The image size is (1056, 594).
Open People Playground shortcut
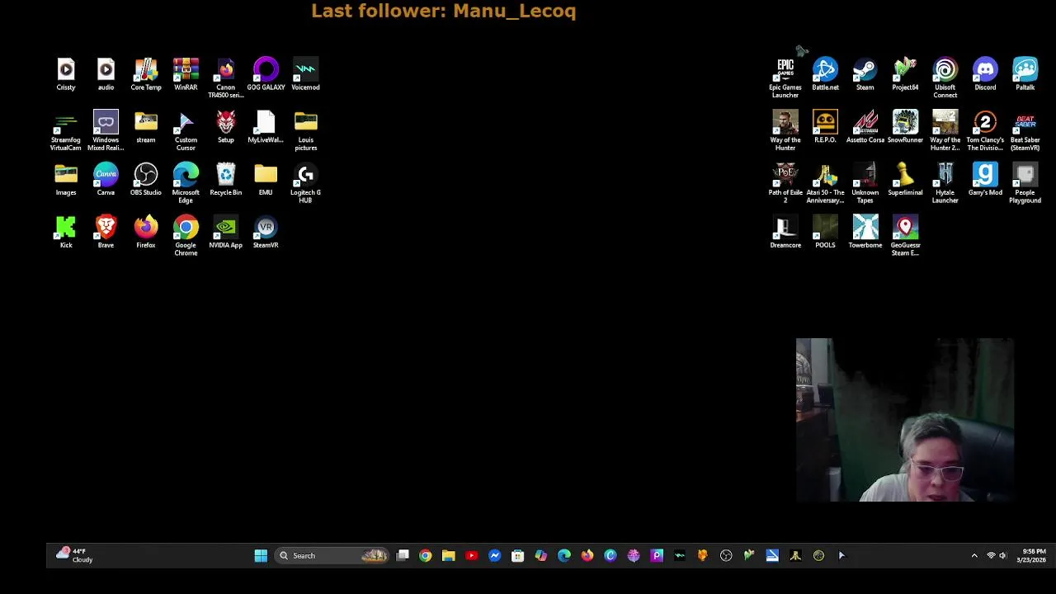pyautogui.click(x=1025, y=184)
